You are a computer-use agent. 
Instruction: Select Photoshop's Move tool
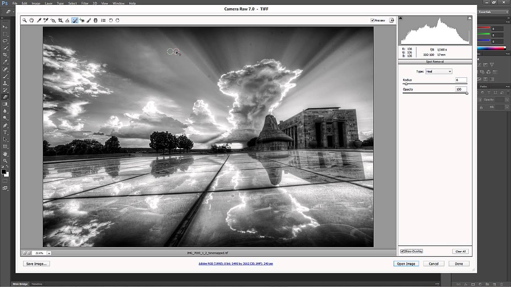coord(5,27)
